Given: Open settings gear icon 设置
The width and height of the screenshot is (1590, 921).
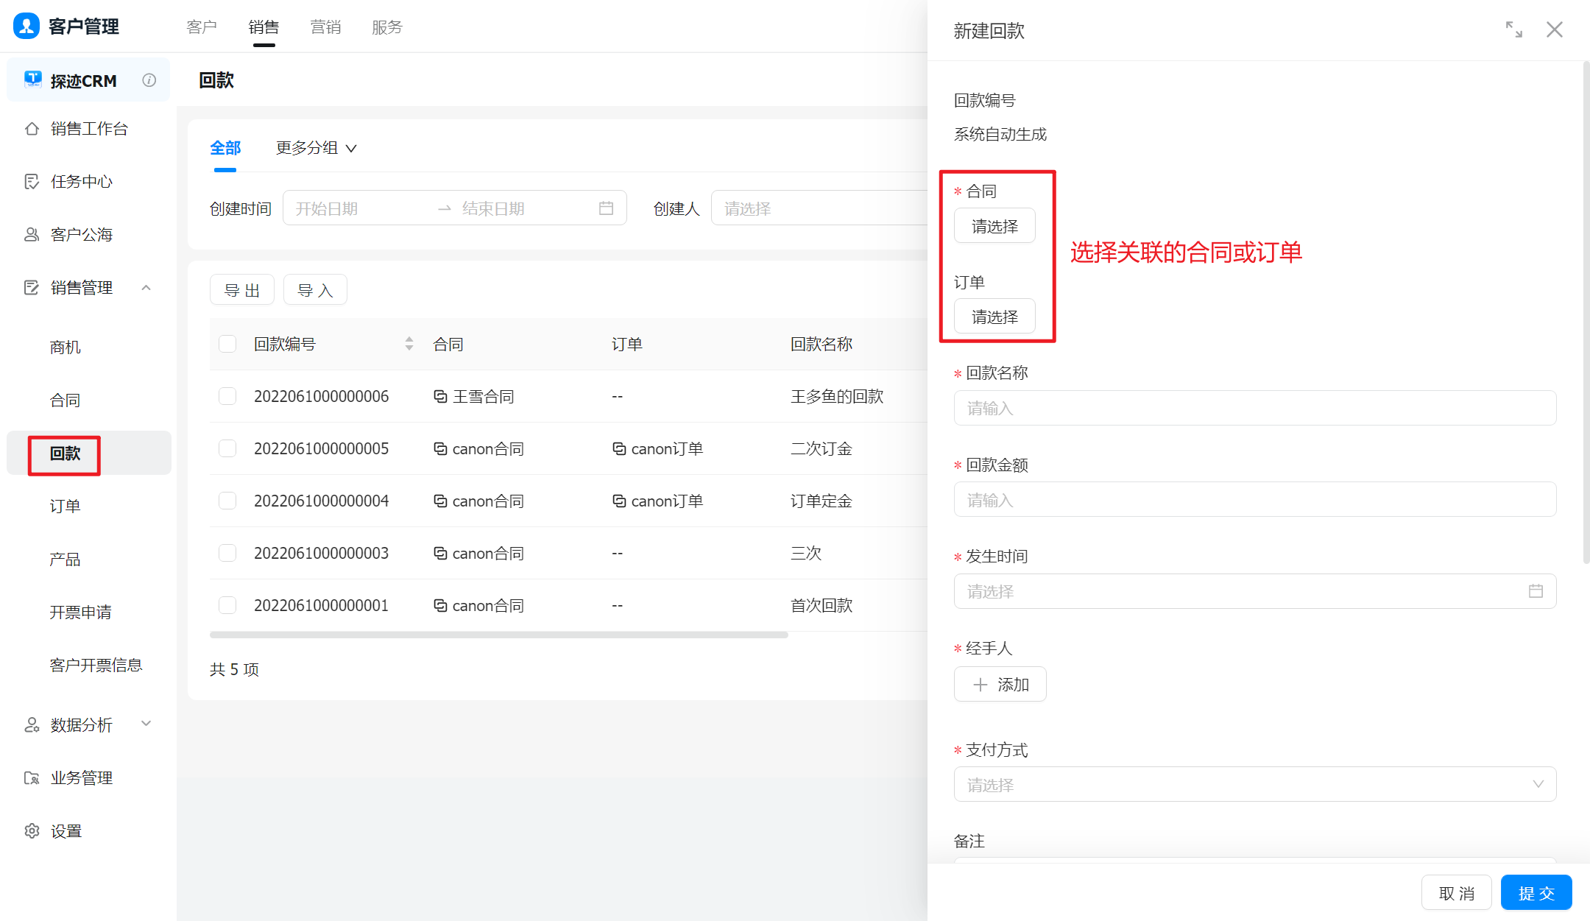Looking at the screenshot, I should pyautogui.click(x=32, y=831).
